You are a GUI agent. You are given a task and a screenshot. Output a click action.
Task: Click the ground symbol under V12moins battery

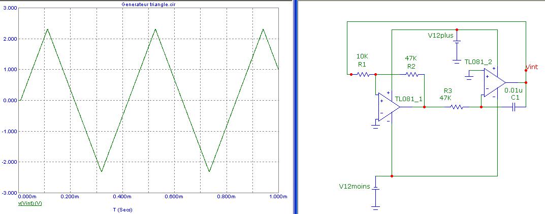click(375, 208)
